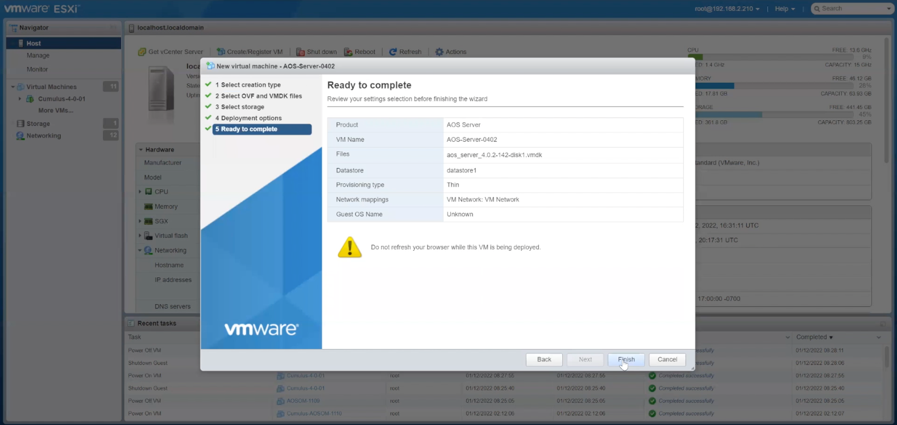897x425 pixels.
Task: Click the Networking icon in Navigator
Action: click(x=20, y=136)
